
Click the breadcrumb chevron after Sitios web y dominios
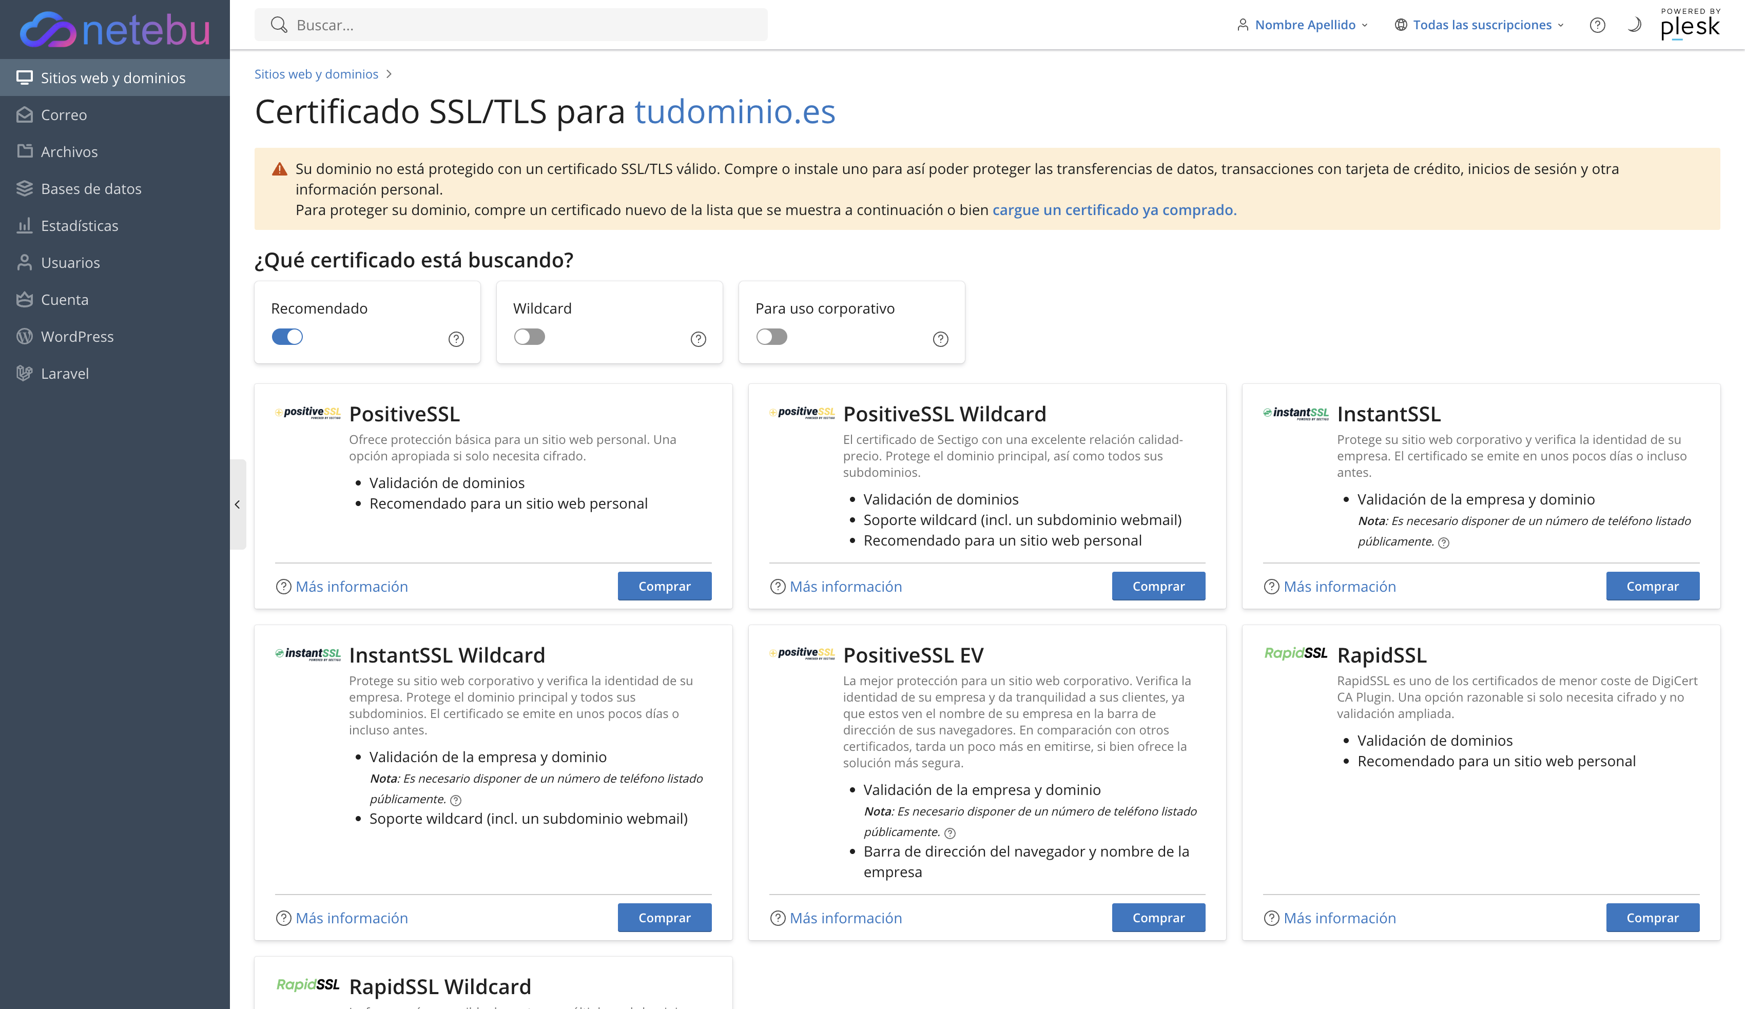click(x=389, y=74)
